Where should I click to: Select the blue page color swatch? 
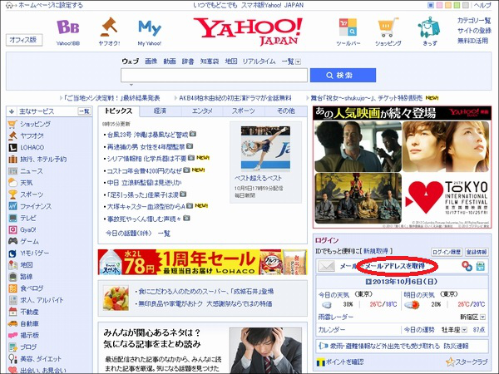point(431,5)
